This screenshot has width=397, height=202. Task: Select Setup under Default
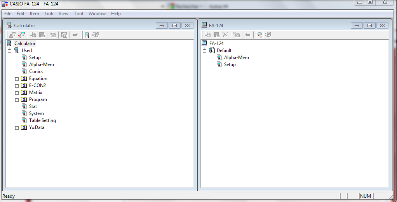point(230,64)
